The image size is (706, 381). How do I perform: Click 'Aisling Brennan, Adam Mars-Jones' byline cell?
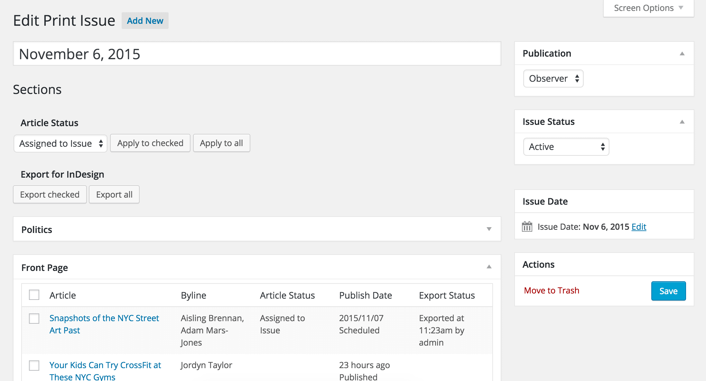point(212,330)
